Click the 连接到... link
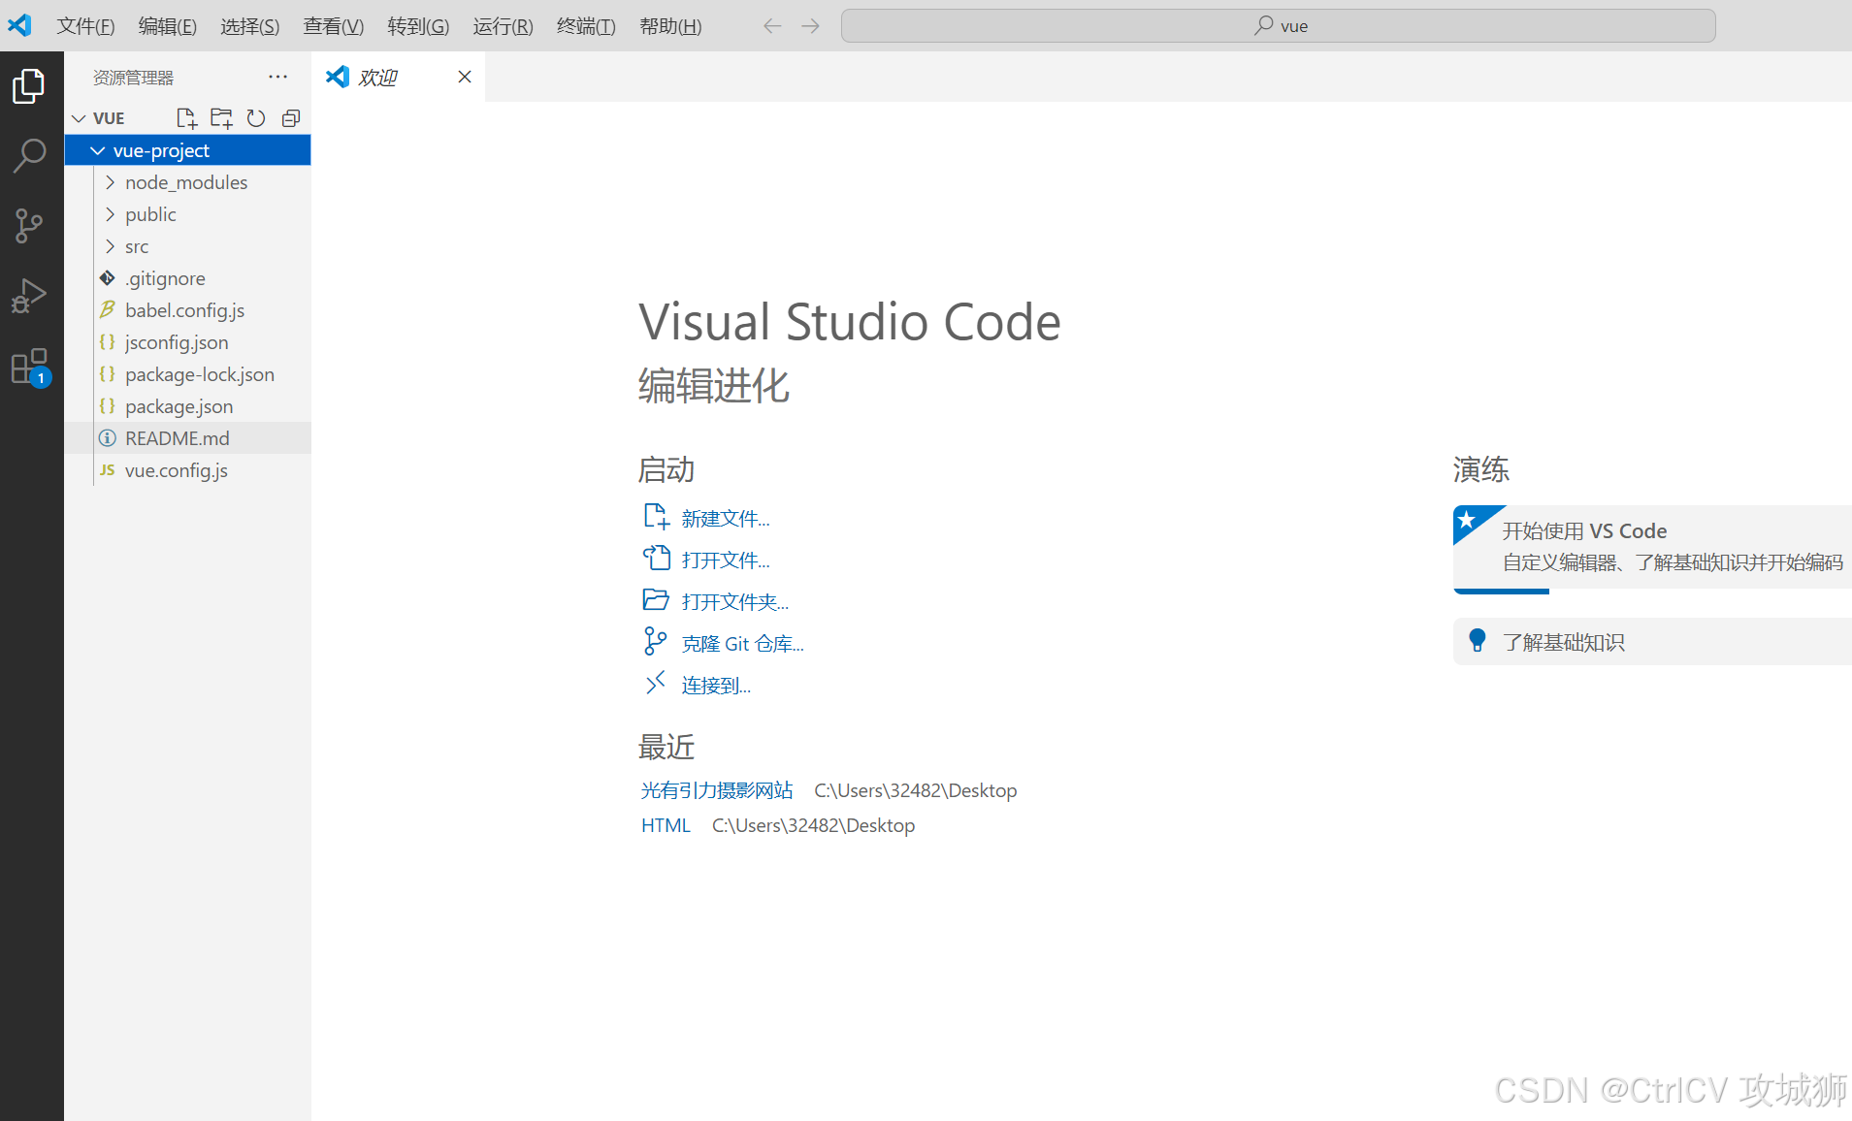The width and height of the screenshot is (1852, 1121). [x=716, y=686]
